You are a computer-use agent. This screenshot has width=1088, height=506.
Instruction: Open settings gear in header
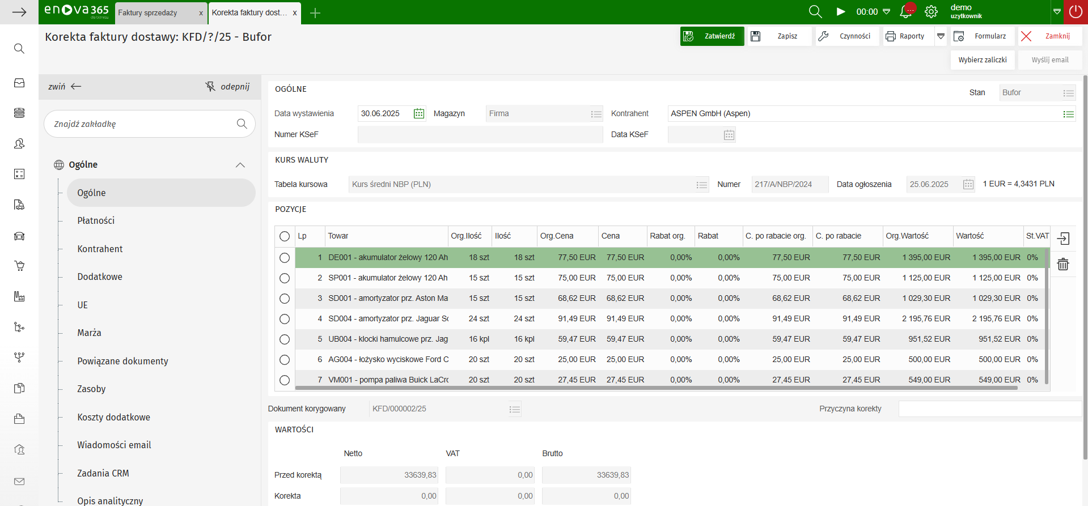tap(931, 12)
